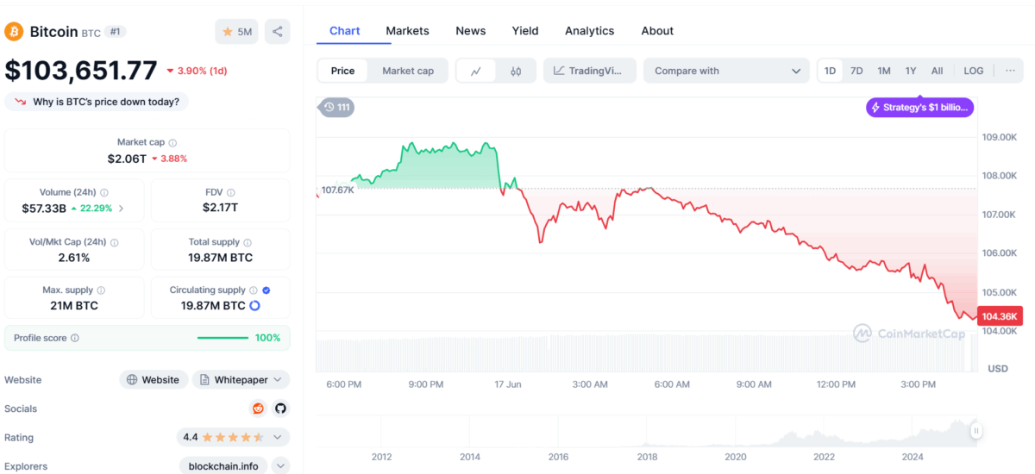Image resolution: width=1035 pixels, height=474 pixels.
Task: Set chart range to 1Y
Action: (911, 71)
